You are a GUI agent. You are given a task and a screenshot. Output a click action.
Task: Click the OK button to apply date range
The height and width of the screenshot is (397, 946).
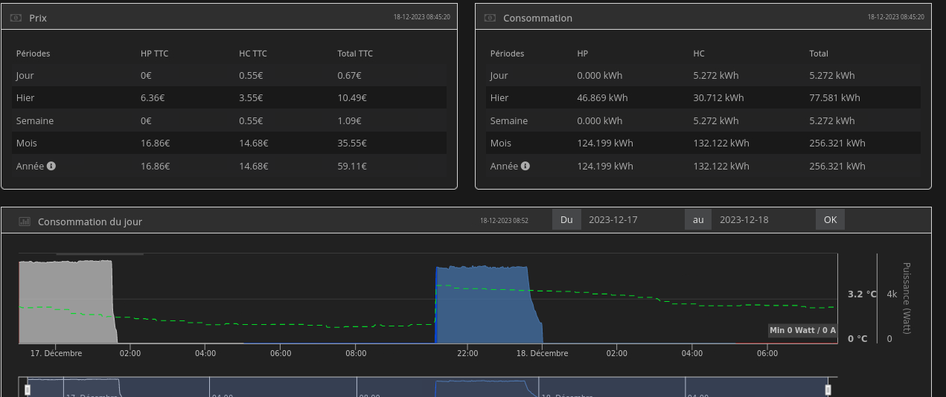click(830, 219)
